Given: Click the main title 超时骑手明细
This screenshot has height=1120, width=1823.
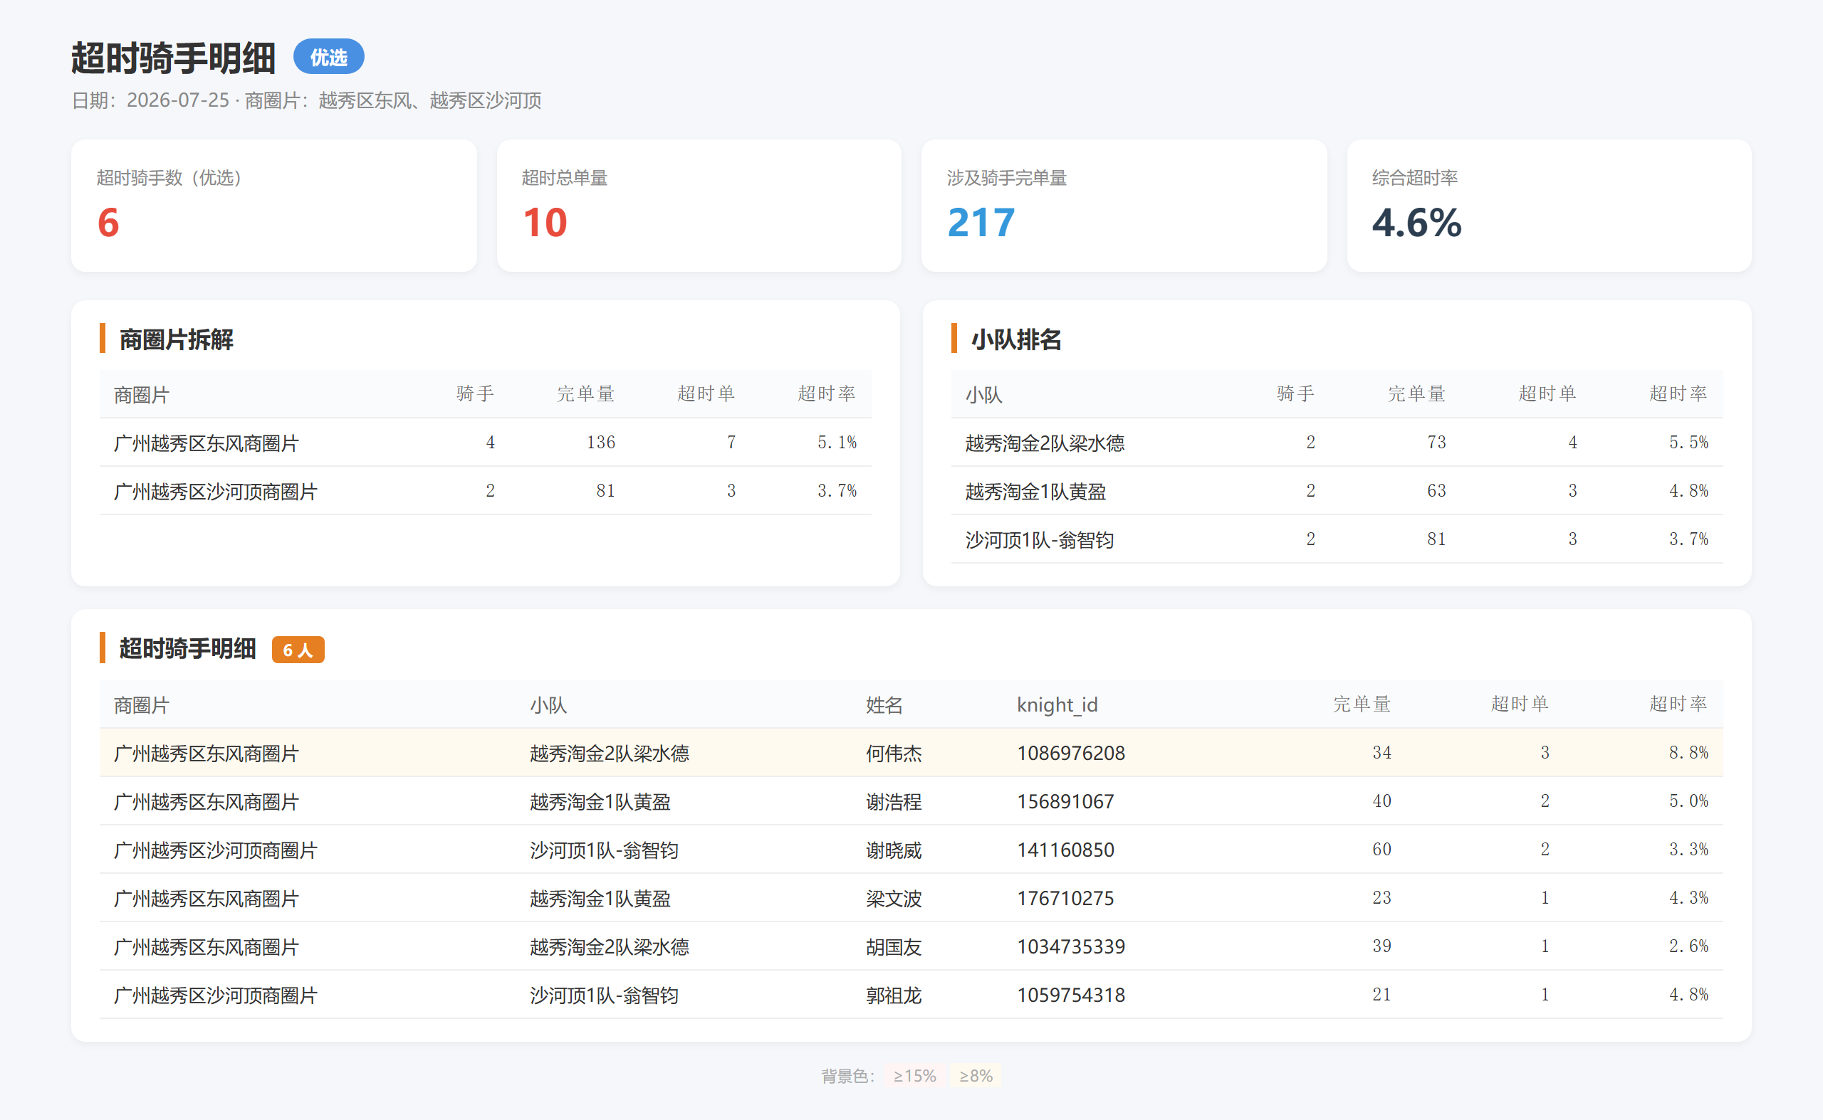Looking at the screenshot, I should (x=173, y=58).
